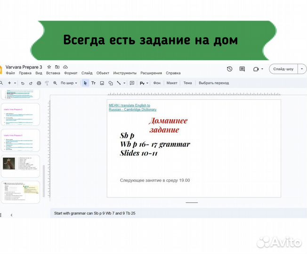Viewport: 307px width, 254px height.
Task: Select first Useful links Prepare 3 thumbnail
Action: pos(20,114)
